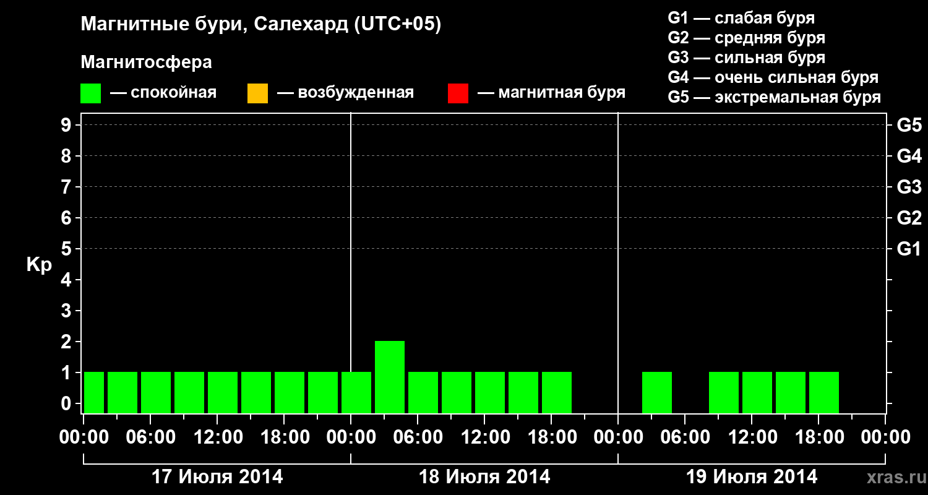Click the 'G2' right-axis label
This screenshot has width=928, height=495.
(x=909, y=218)
